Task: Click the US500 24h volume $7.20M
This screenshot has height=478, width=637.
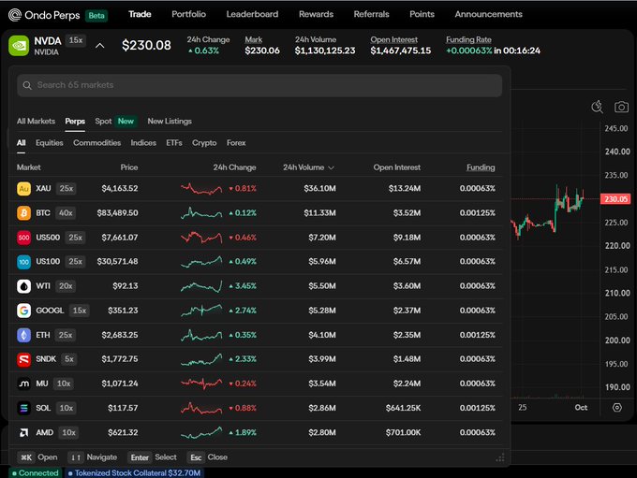Action: click(321, 238)
